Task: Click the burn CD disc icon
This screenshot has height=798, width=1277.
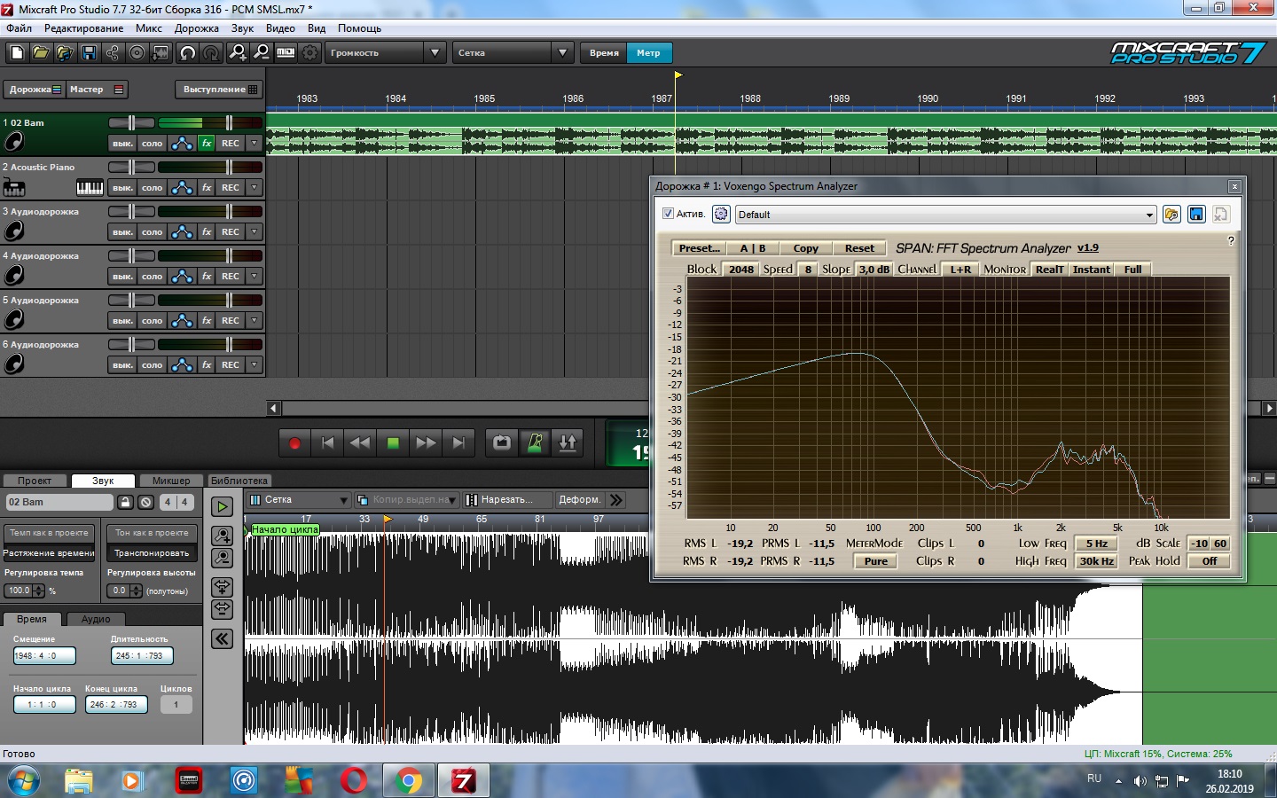Action: tap(137, 53)
